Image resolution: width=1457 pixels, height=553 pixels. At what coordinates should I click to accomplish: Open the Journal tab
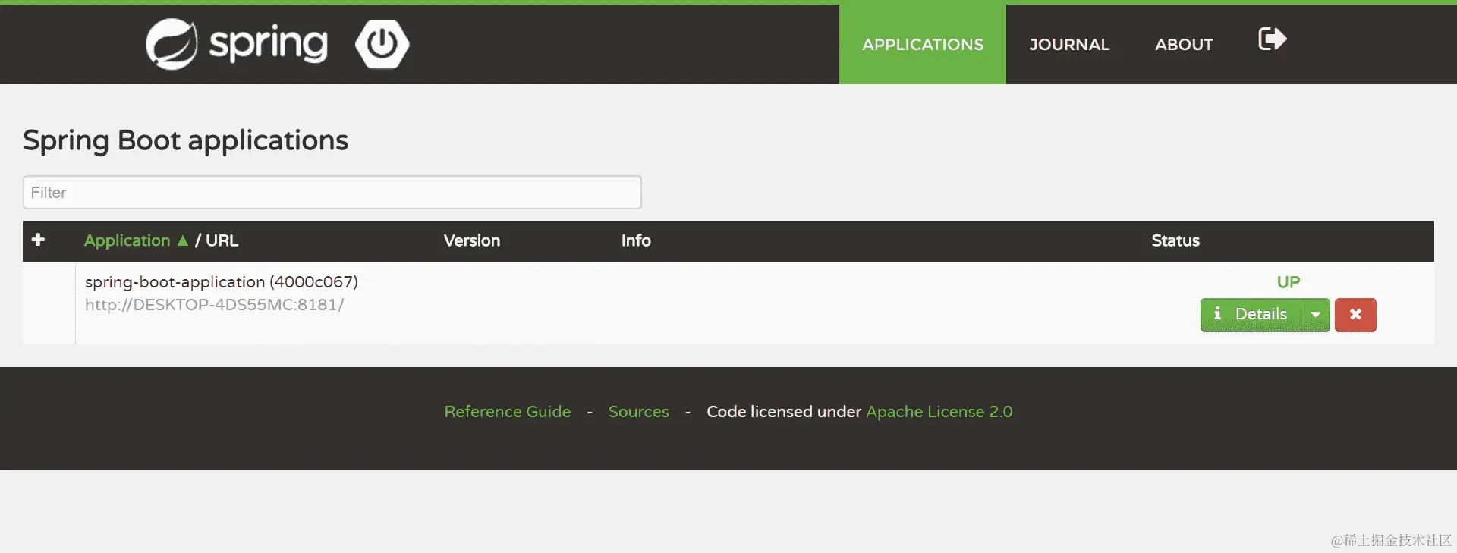click(1069, 45)
